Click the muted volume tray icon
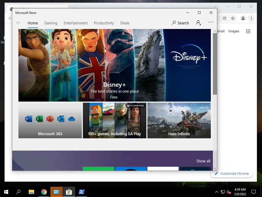The image size is (262, 197). (x=229, y=192)
